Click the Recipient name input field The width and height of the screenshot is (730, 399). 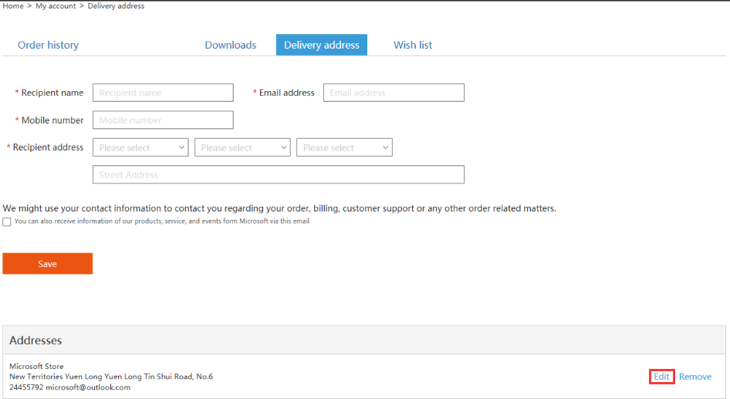coord(163,93)
